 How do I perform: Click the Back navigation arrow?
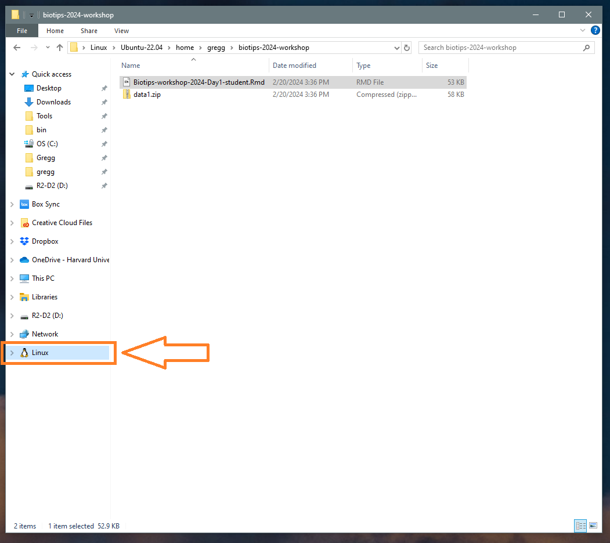point(16,48)
